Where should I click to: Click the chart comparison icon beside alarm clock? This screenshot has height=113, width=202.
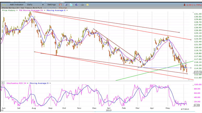[66, 5]
